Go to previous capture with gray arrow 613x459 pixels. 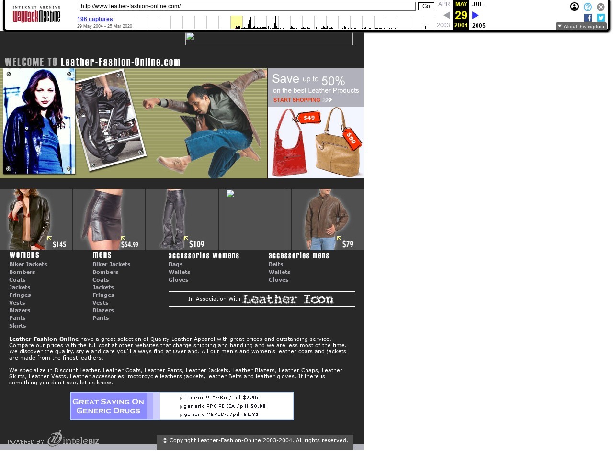[x=446, y=15]
